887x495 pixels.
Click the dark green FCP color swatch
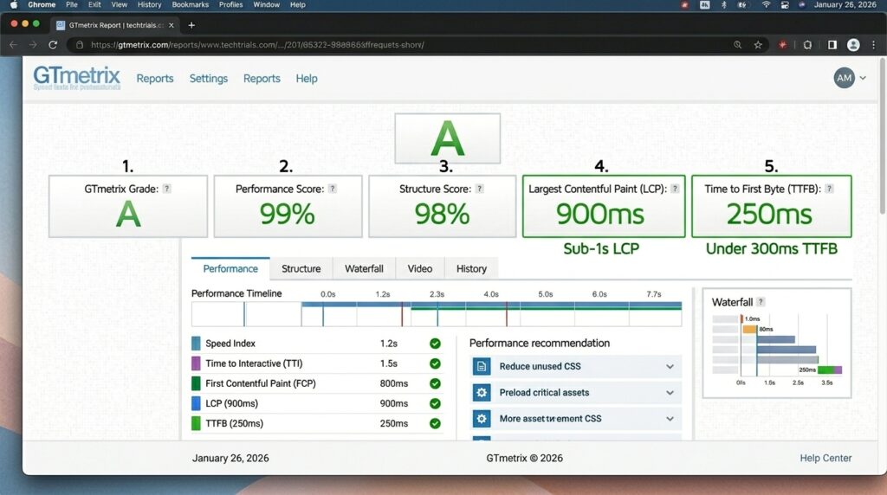196,383
